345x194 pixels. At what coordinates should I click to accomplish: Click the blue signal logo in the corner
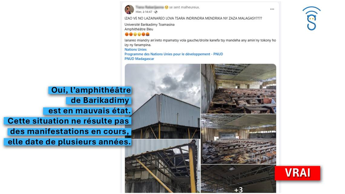pos(311,18)
